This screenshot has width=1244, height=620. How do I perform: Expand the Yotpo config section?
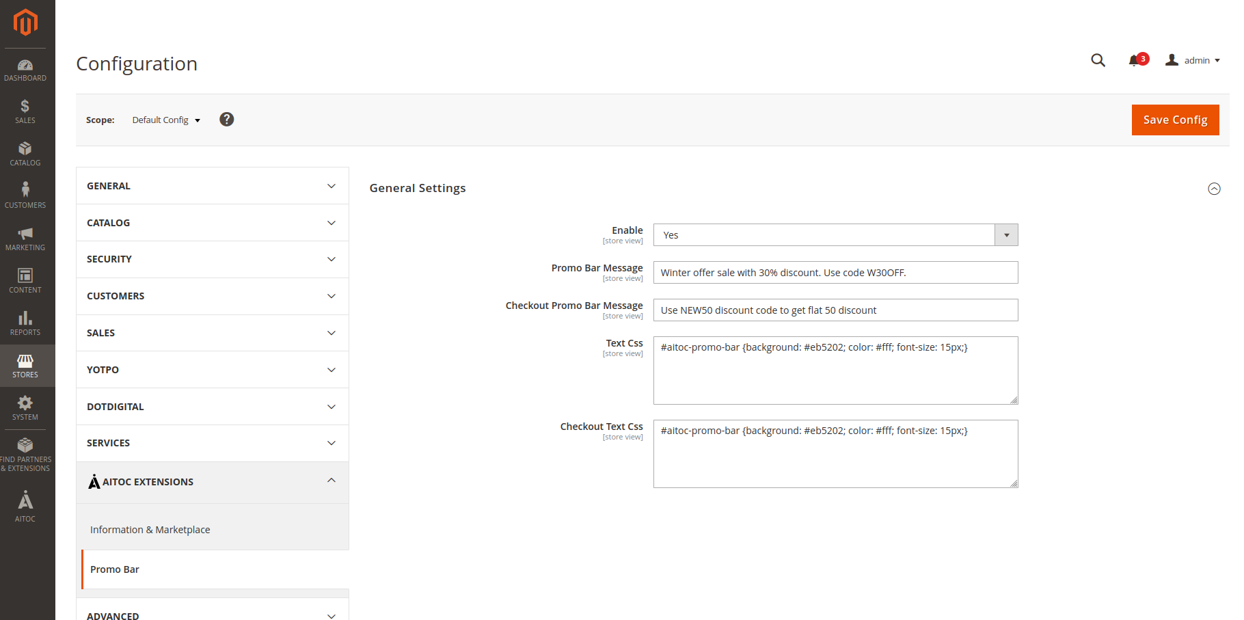point(213,370)
